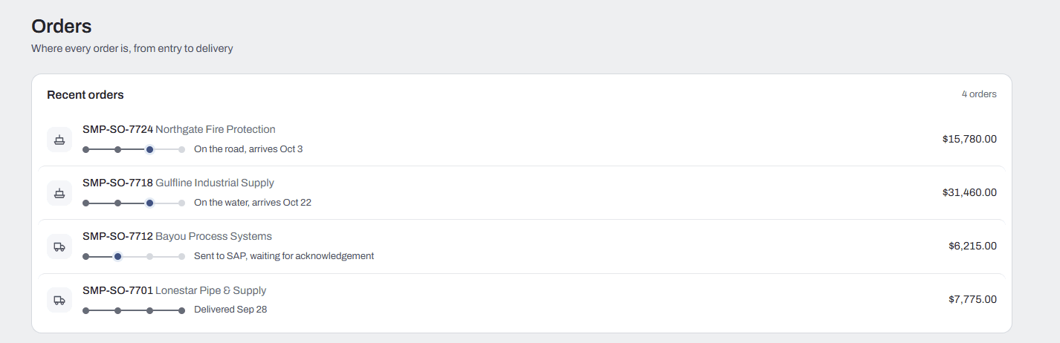Viewport: 1060px width, 343px height.
Task: Click the $15,780.00 order amount
Action: coord(969,139)
